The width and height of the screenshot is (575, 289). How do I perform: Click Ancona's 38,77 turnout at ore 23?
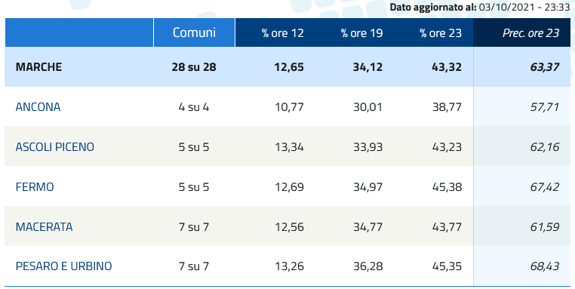(447, 106)
